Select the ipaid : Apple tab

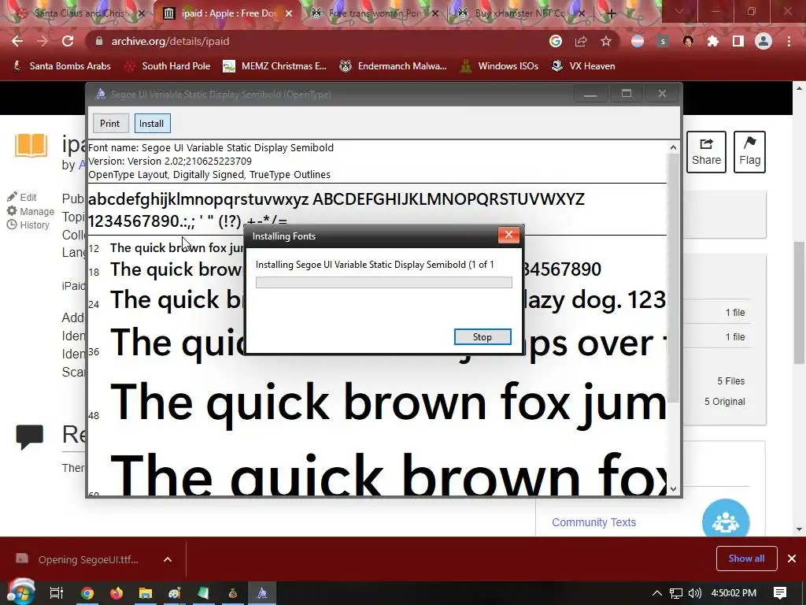click(x=229, y=13)
